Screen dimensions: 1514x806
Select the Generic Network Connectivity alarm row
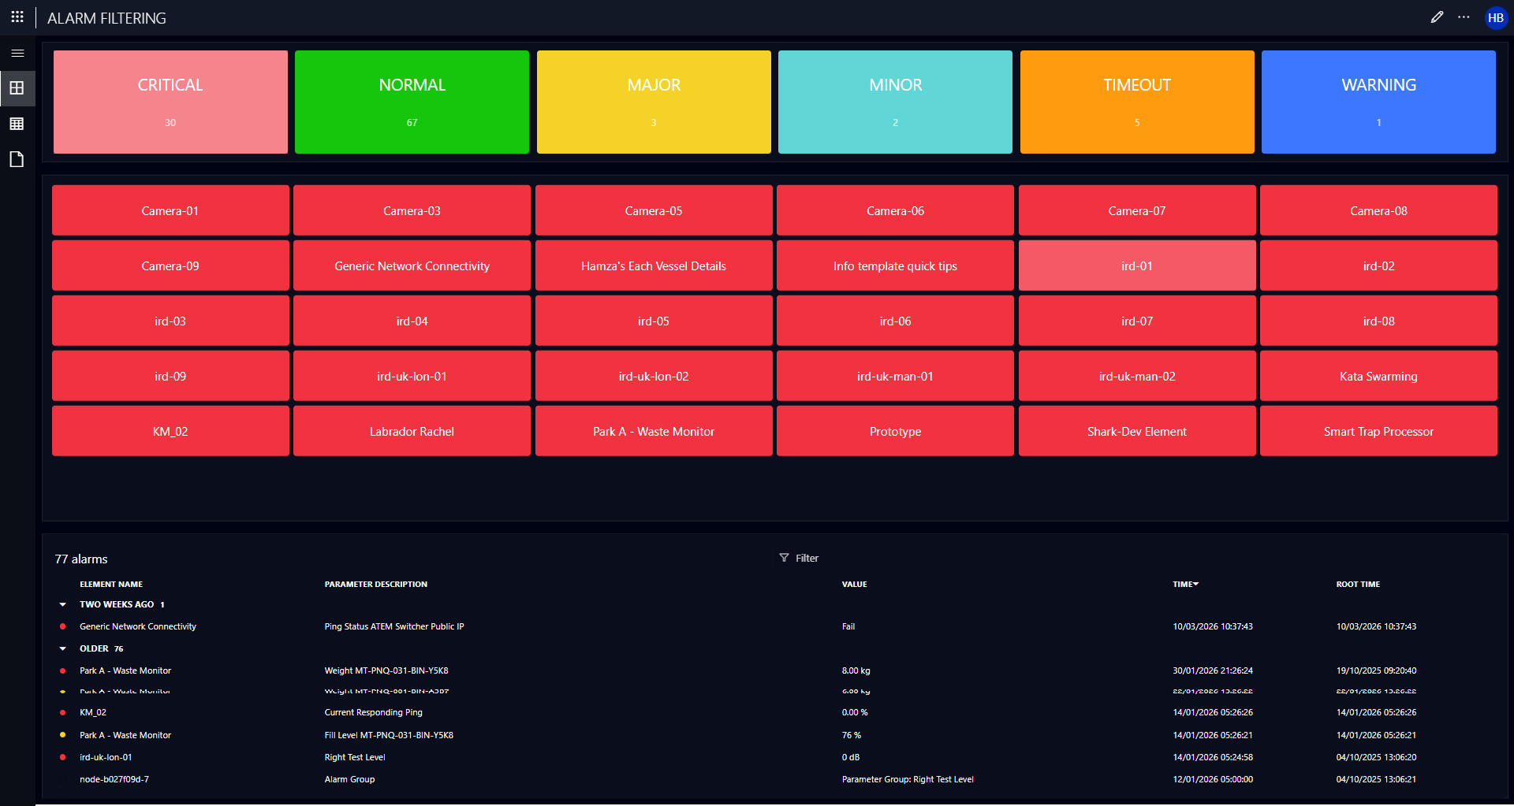(138, 626)
